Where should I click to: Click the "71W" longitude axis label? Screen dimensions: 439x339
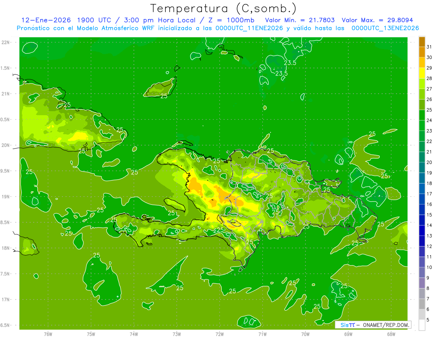262,334
